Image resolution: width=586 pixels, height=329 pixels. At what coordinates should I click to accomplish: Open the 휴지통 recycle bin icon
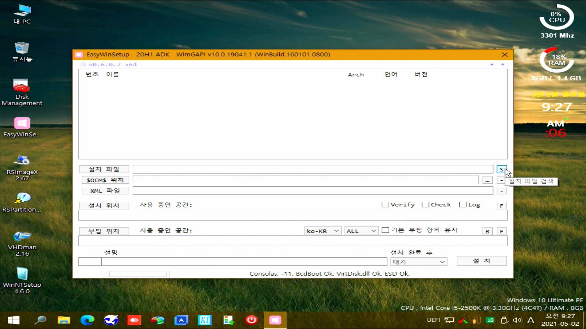click(22, 52)
